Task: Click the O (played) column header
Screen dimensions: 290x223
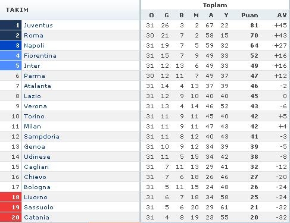Action: pyautogui.click(x=151, y=15)
